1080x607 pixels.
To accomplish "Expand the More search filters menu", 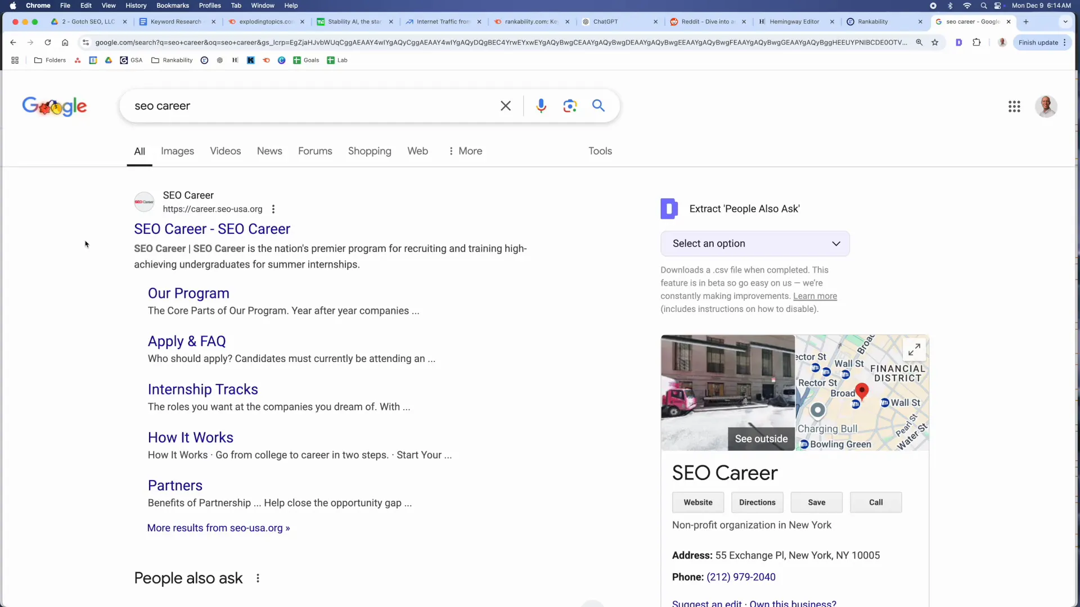I will tap(465, 151).
